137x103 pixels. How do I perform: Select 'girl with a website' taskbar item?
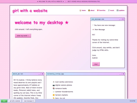tap(15, 101)
